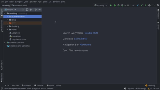Open the Refactor menu
This screenshot has height=90, width=160.
click(x=33, y=2)
